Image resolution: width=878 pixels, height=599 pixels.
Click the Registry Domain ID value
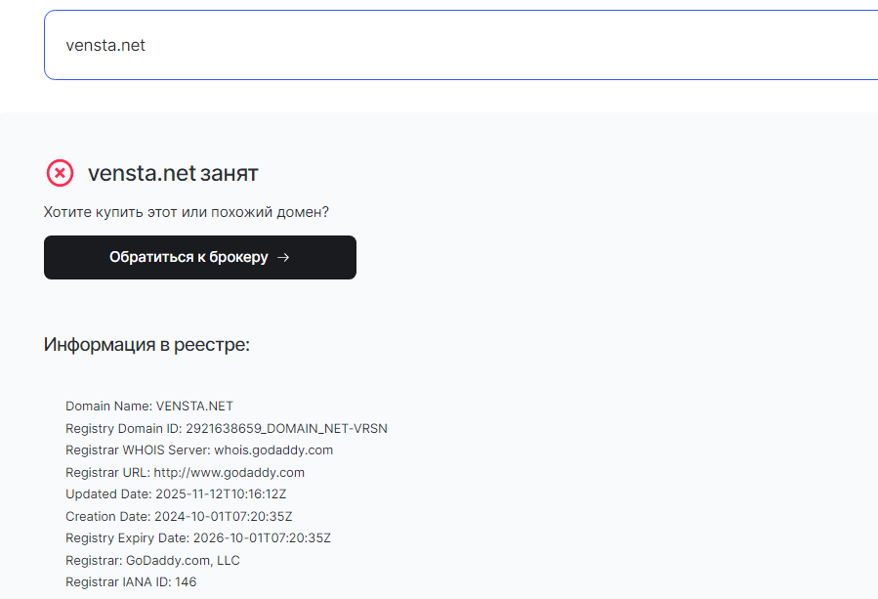pos(289,428)
